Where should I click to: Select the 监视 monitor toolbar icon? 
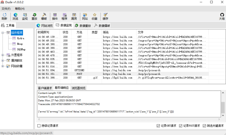point(25,15)
